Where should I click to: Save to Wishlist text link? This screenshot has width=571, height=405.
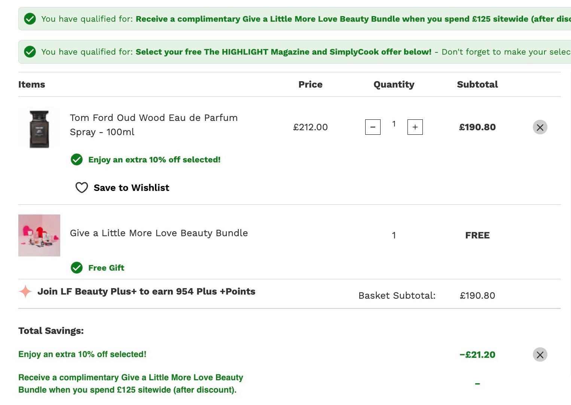tap(131, 188)
